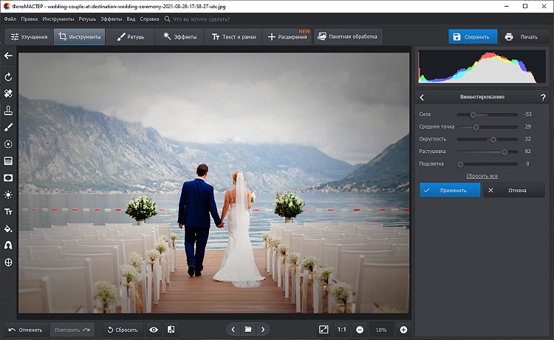Toggle before/after comparison view
This screenshot has width=554, height=340.
(171, 329)
